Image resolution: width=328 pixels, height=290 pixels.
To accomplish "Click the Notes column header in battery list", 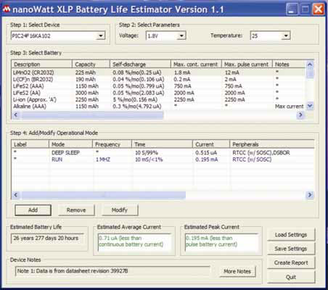I will 289,65.
